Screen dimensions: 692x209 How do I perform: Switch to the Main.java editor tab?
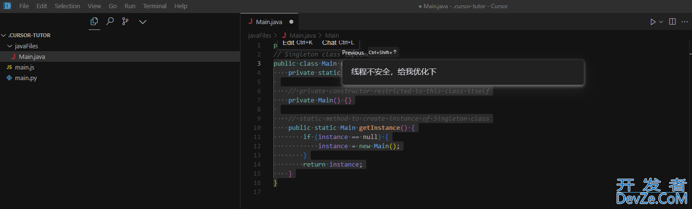pos(270,22)
